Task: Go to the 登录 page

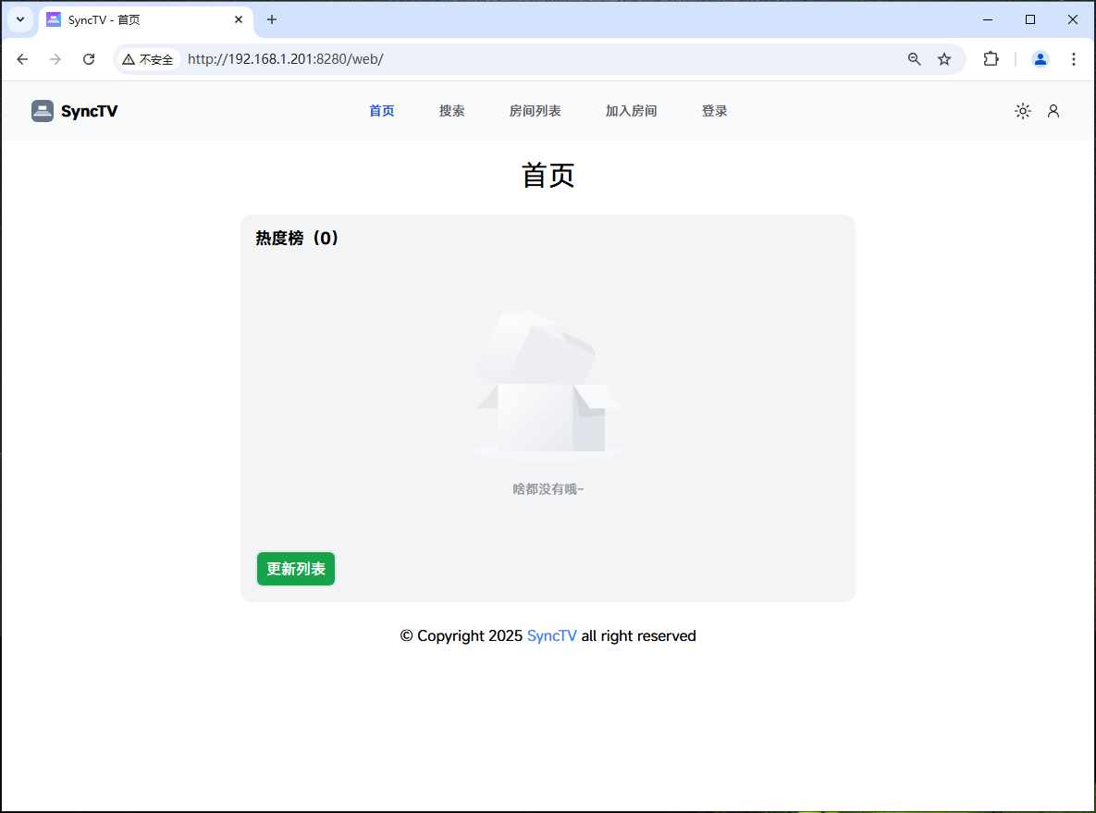Action: coord(714,110)
